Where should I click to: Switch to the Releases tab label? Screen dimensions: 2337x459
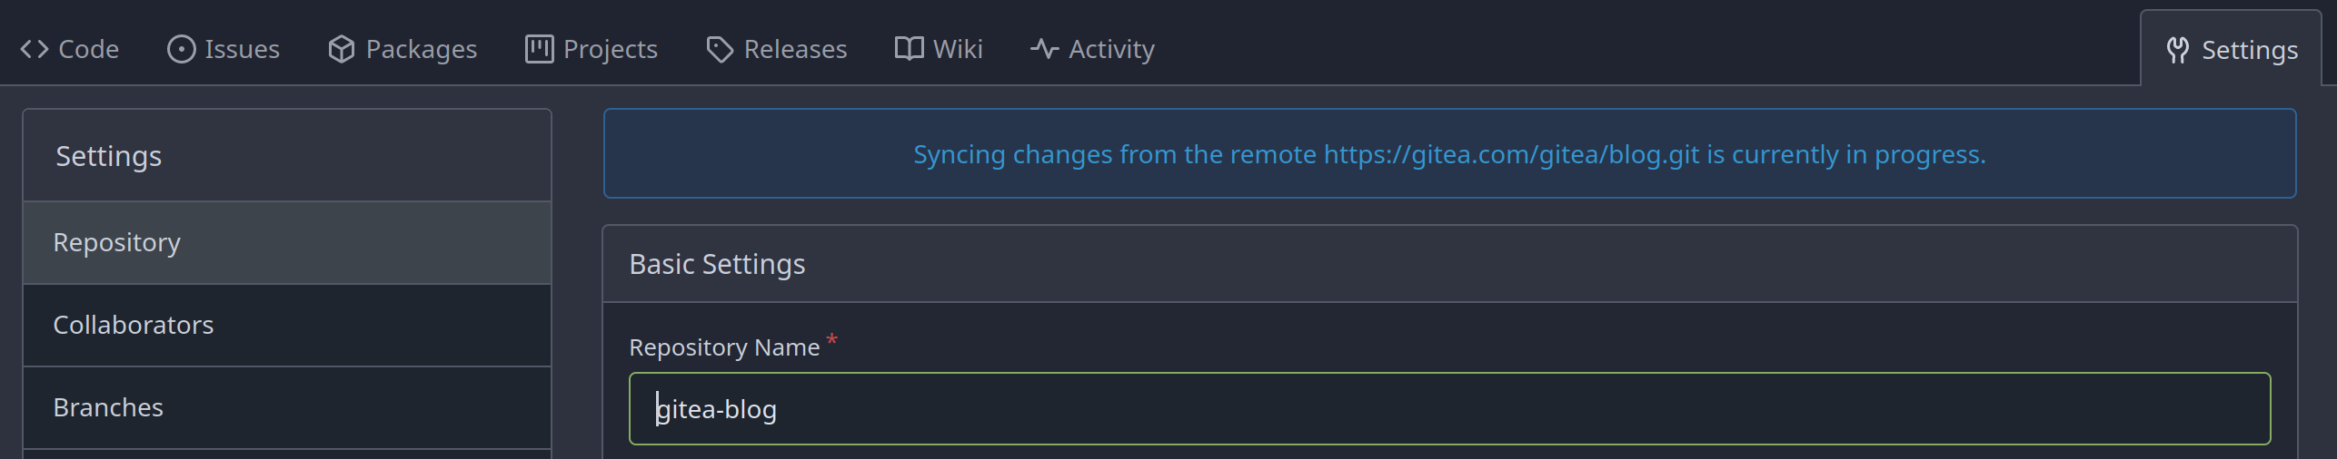(x=795, y=49)
